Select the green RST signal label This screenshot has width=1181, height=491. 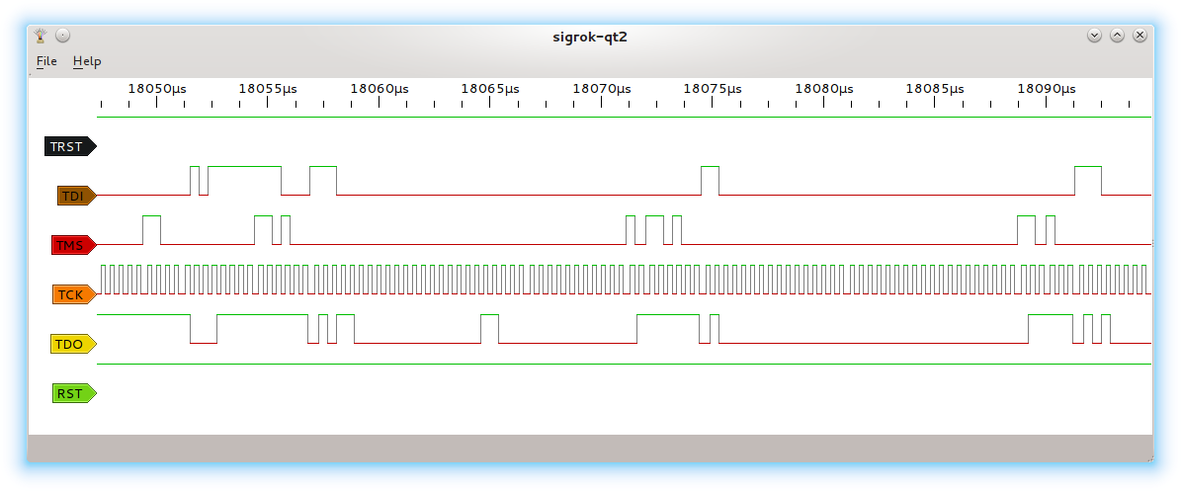(x=72, y=393)
